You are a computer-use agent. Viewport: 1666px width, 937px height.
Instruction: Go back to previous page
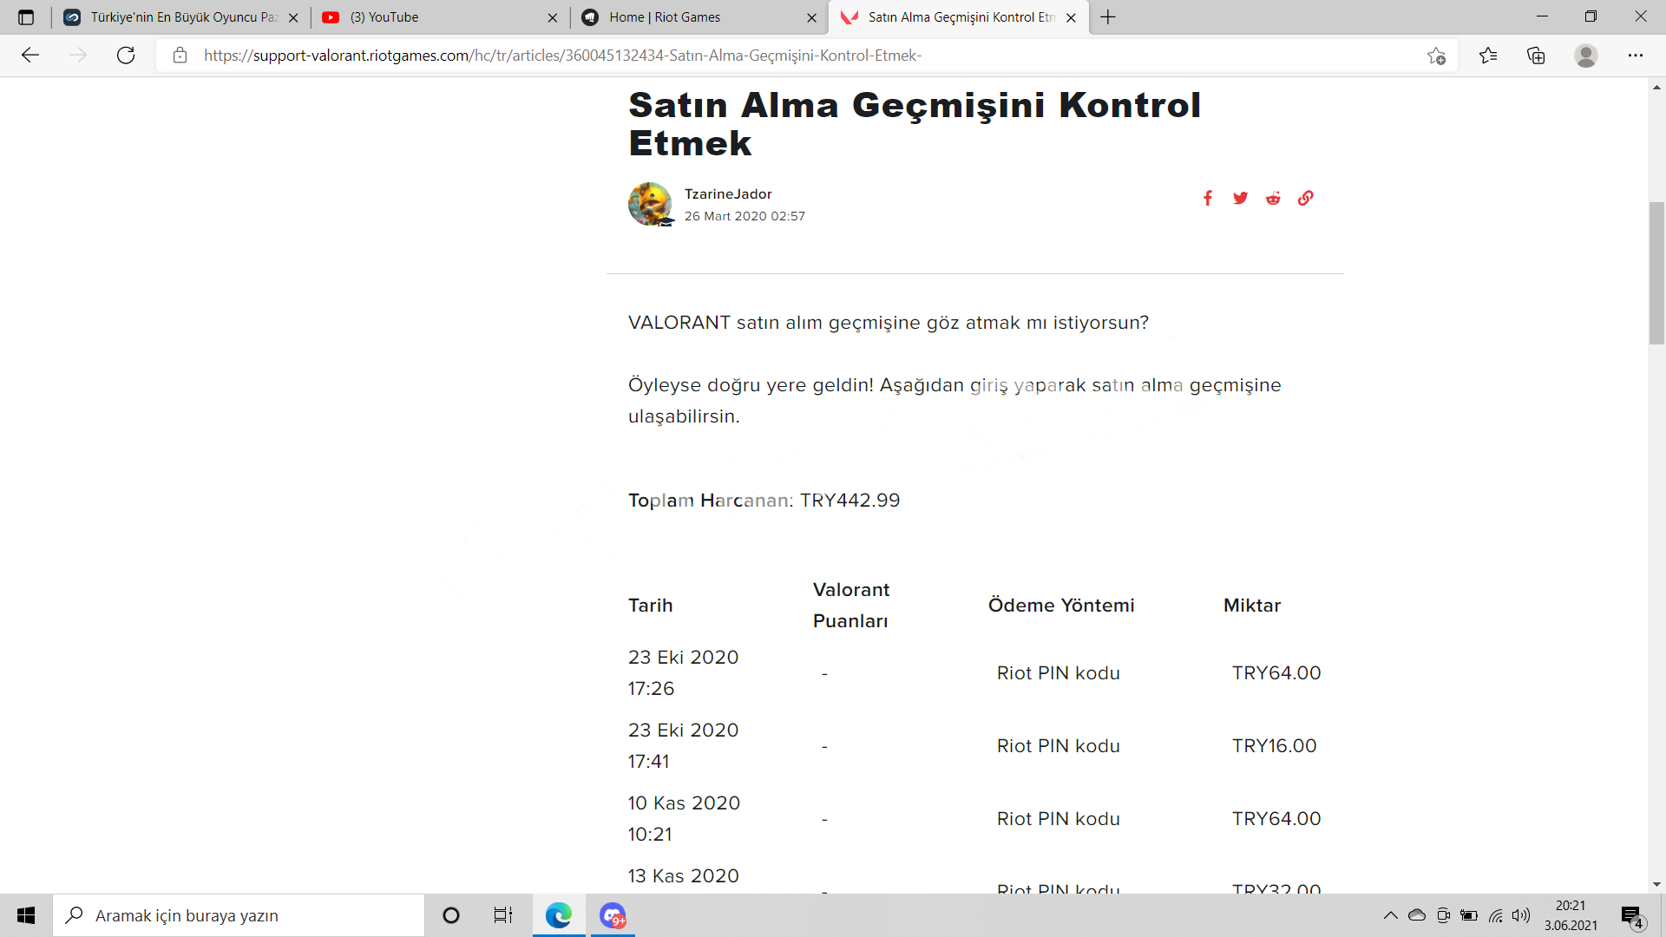(30, 56)
